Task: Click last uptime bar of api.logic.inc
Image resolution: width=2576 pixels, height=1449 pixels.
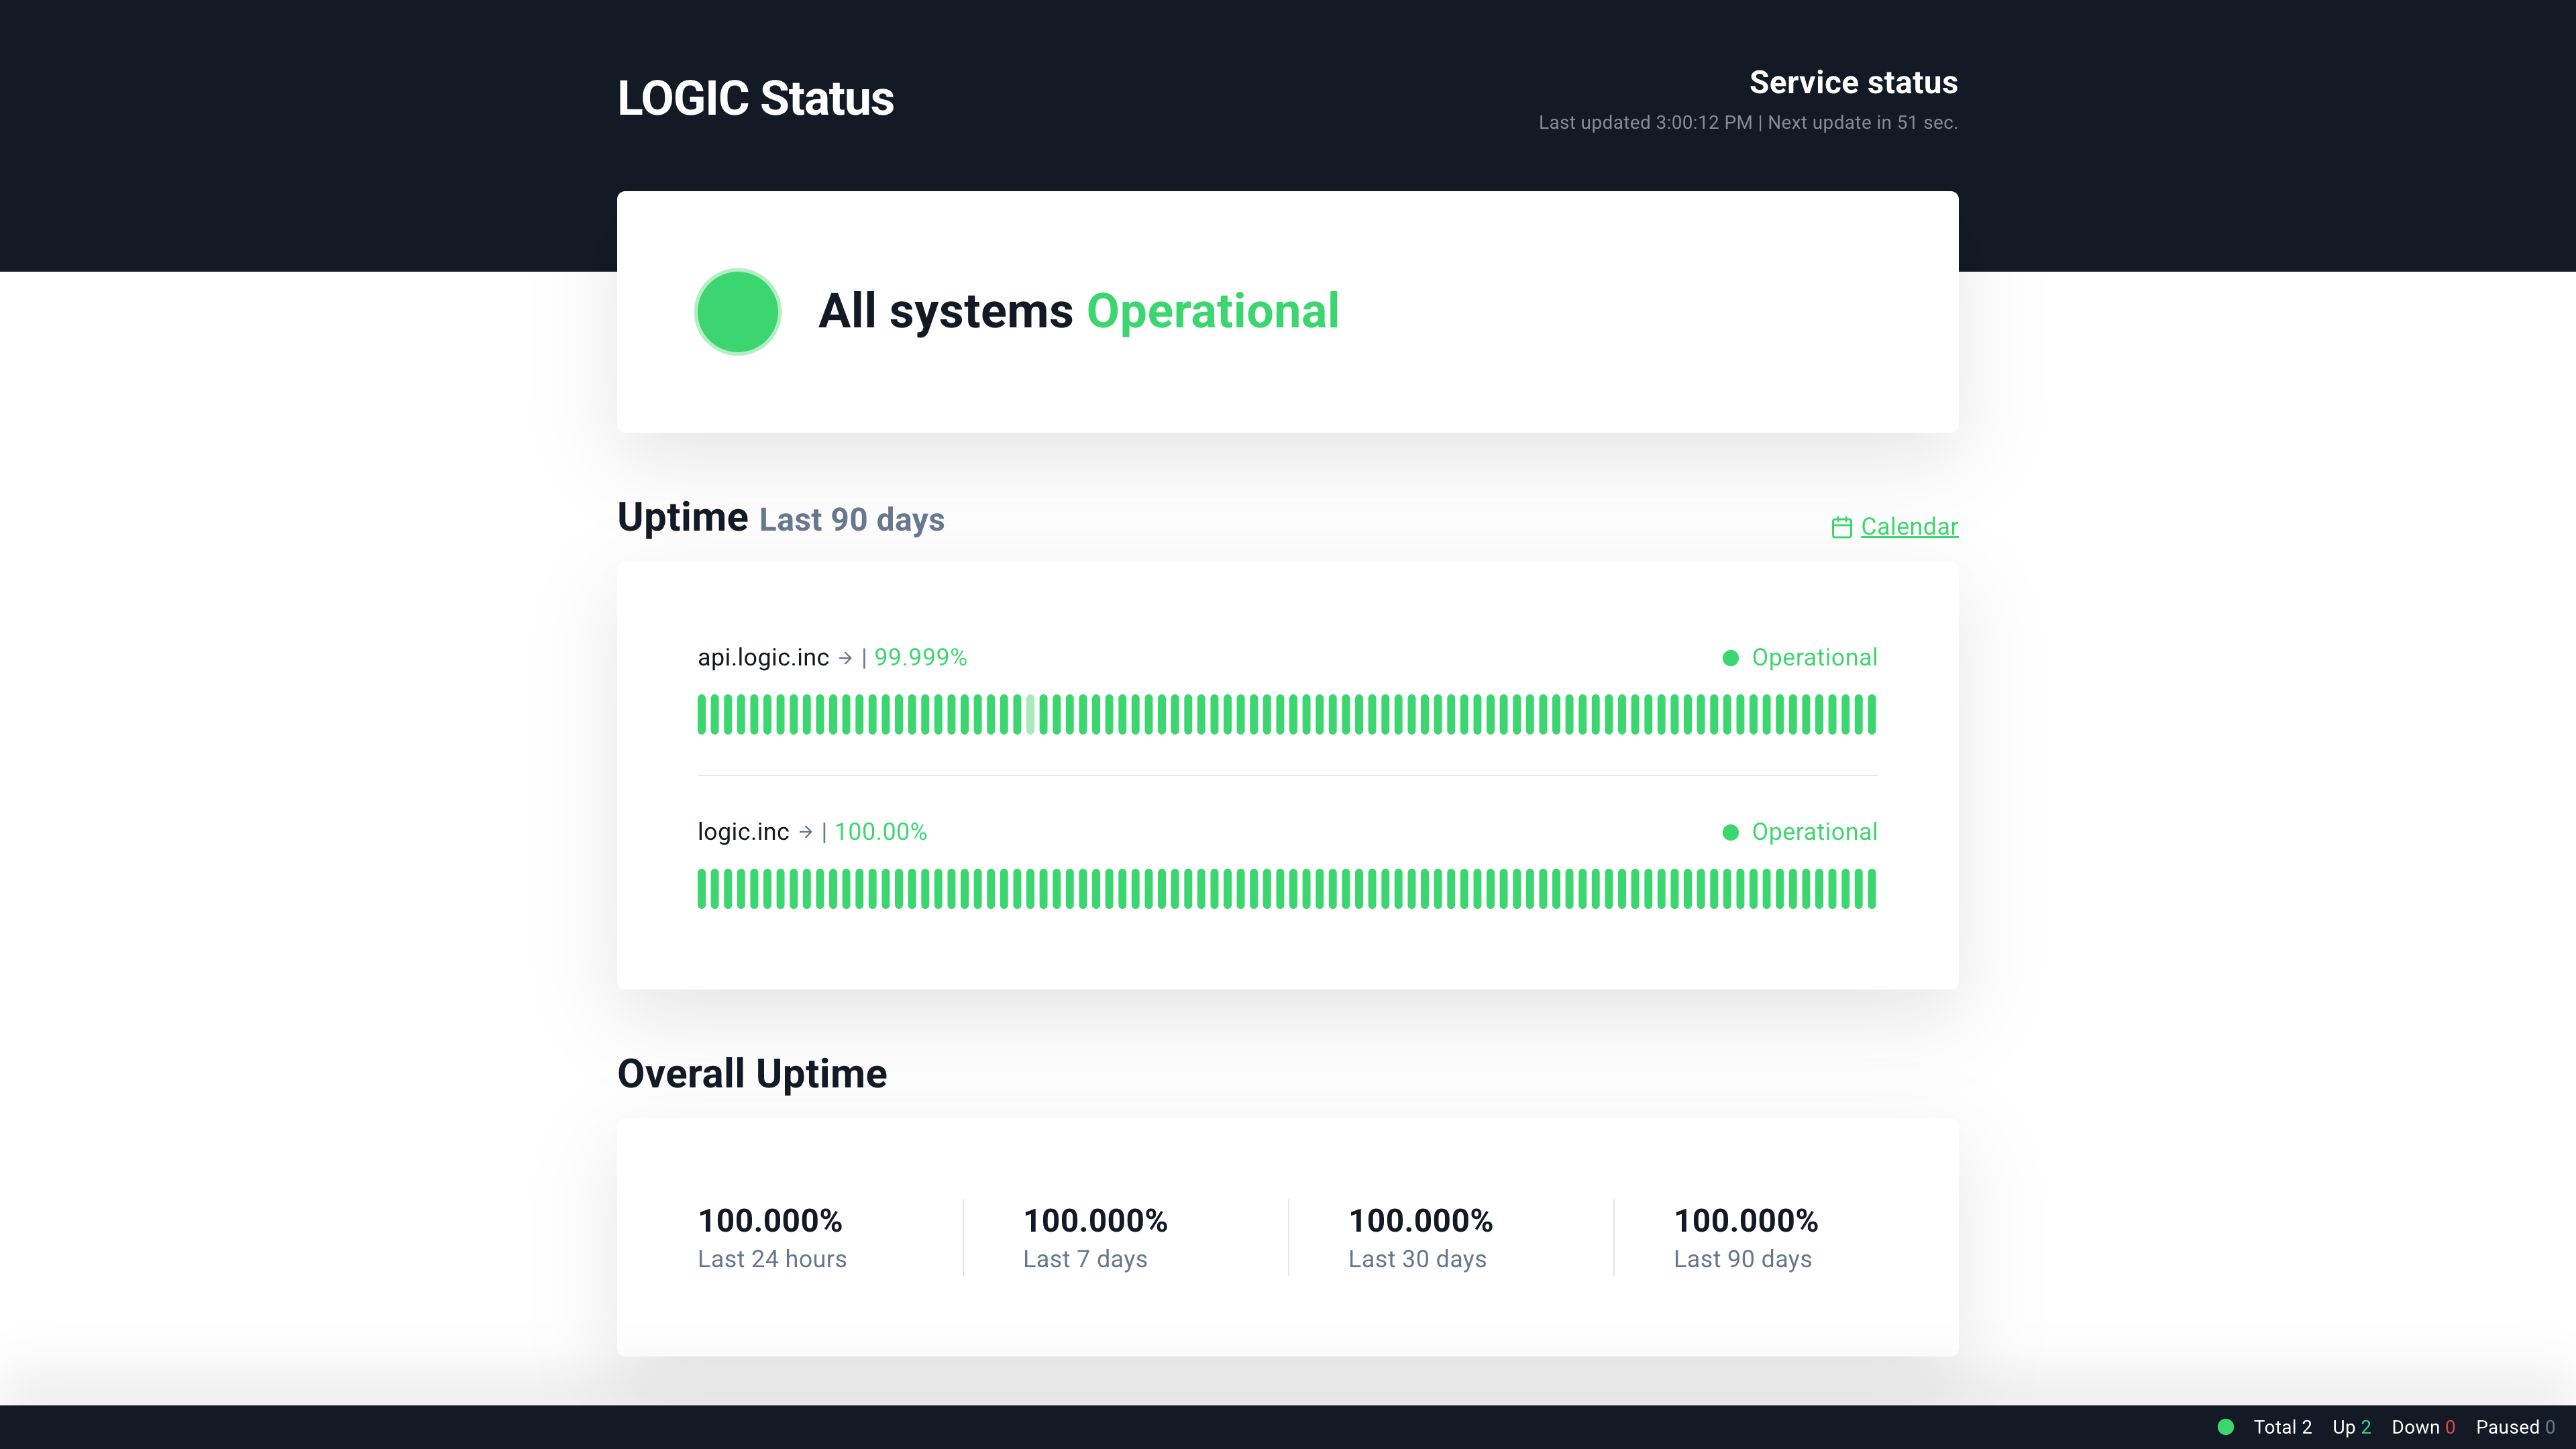Action: point(1871,715)
